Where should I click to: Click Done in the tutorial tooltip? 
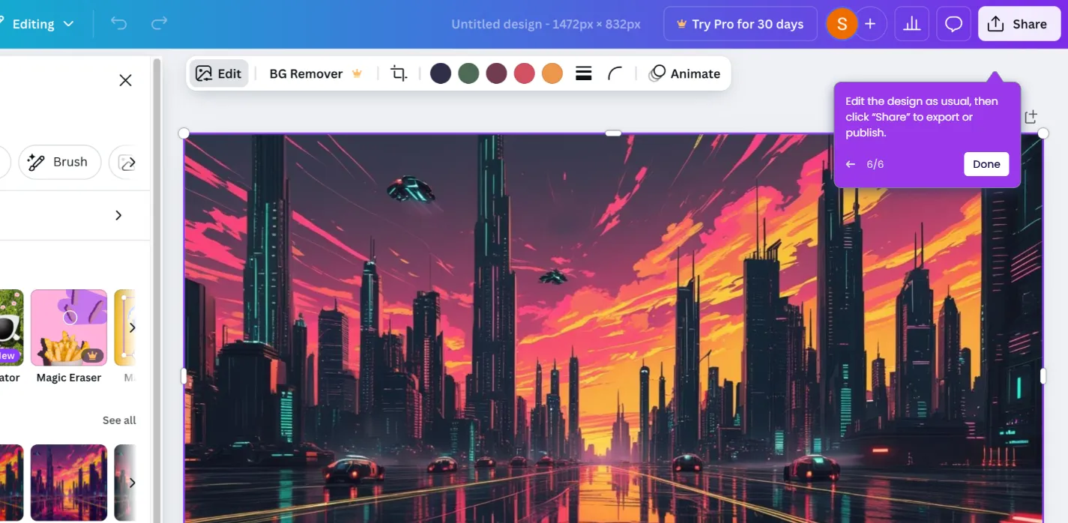(x=986, y=164)
